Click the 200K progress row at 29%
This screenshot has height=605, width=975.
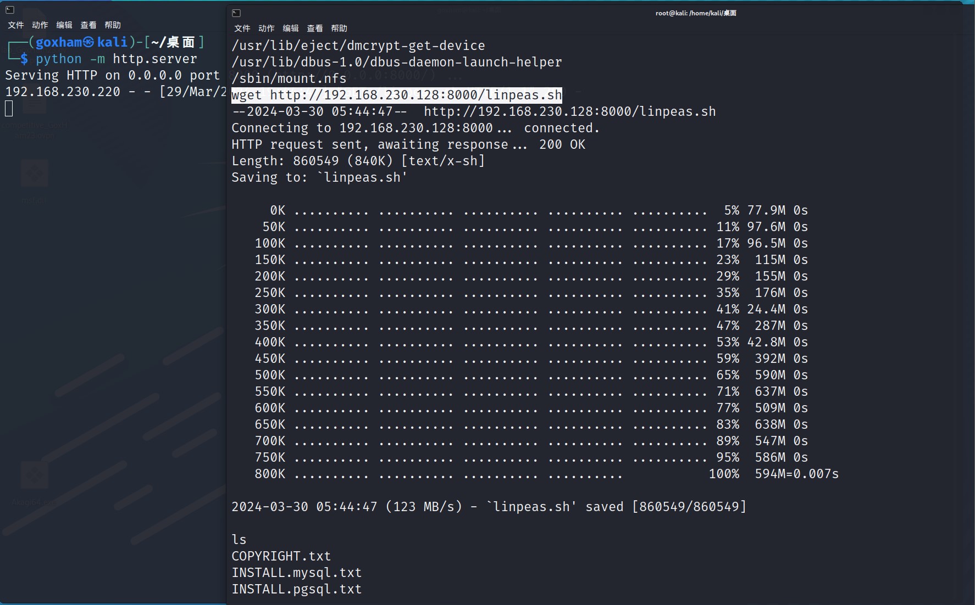tap(531, 276)
